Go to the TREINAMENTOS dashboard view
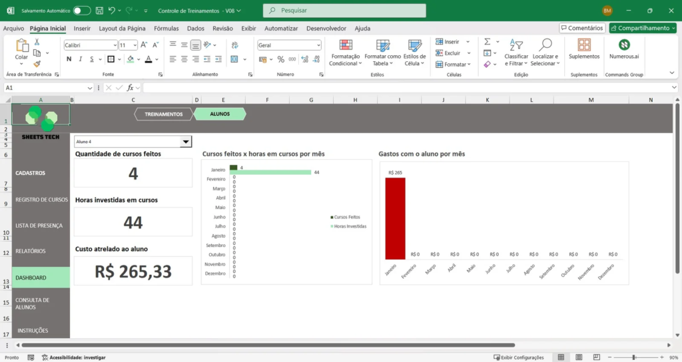Screen dimensions: 682x362 [x=164, y=114]
